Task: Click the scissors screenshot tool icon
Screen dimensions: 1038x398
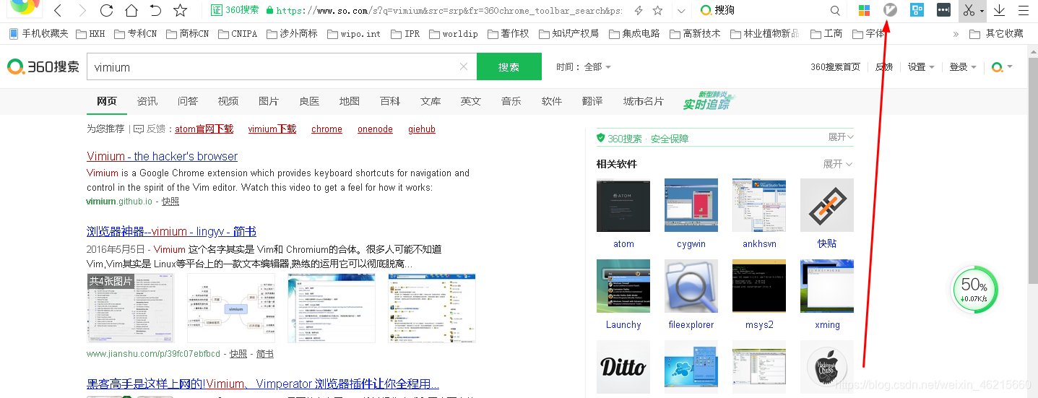Action: pyautogui.click(x=969, y=10)
